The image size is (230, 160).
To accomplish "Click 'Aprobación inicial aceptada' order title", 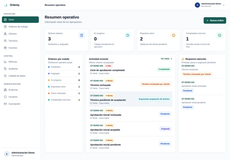I will click(105, 130).
